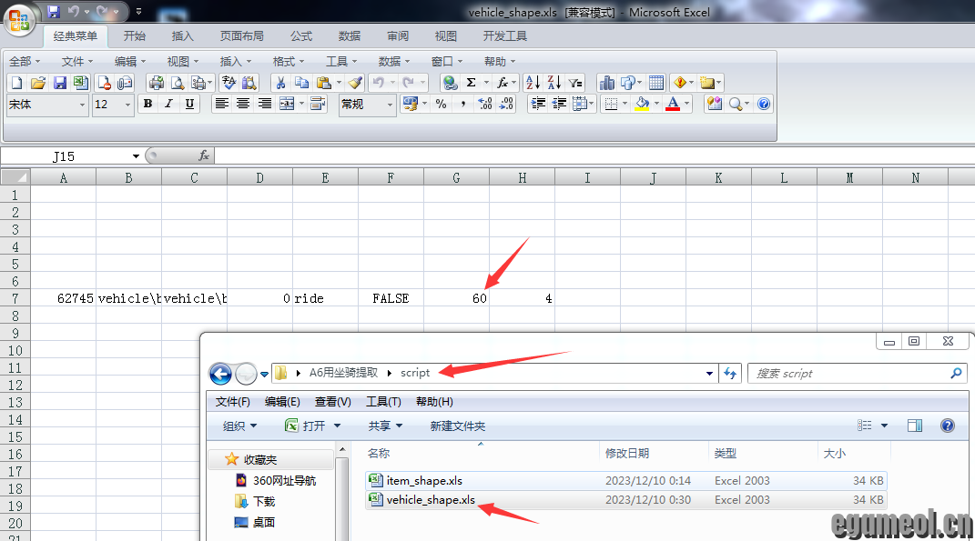Click the Sort Ascending A-Z icon
Image resolution: width=975 pixels, height=541 pixels.
click(533, 82)
